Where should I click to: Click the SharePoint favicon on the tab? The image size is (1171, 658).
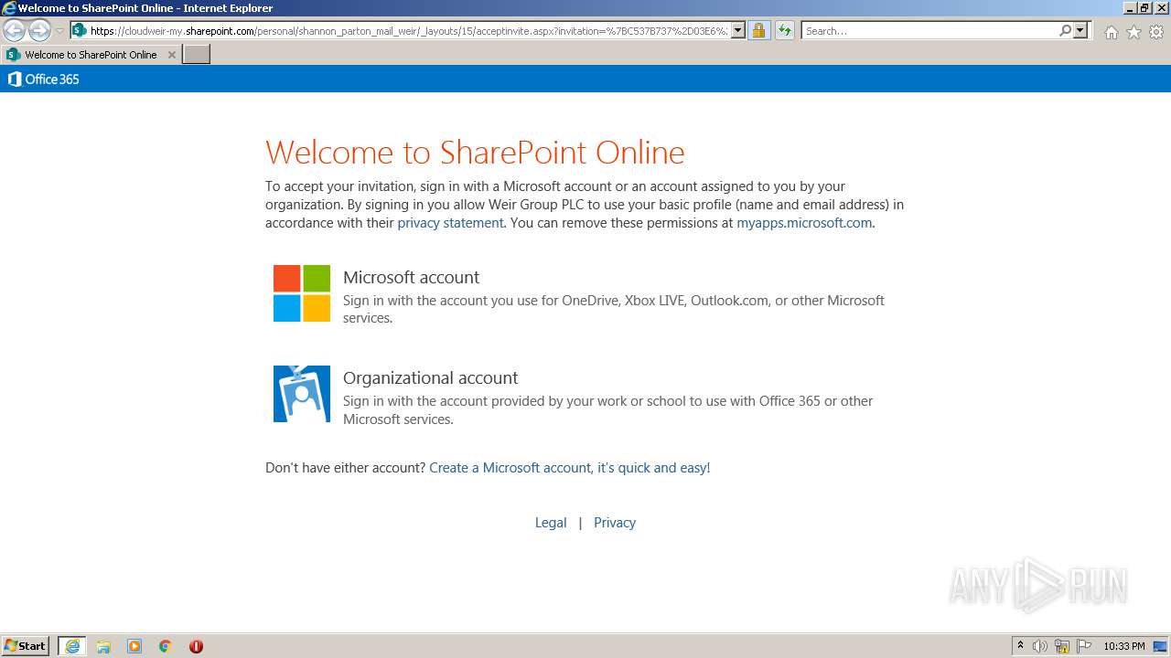(14, 55)
